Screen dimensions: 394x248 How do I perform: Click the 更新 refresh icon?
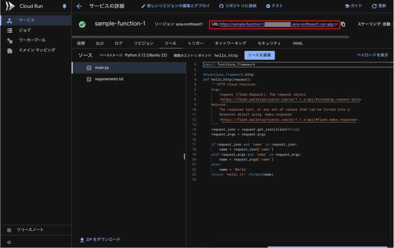coord(374,6)
